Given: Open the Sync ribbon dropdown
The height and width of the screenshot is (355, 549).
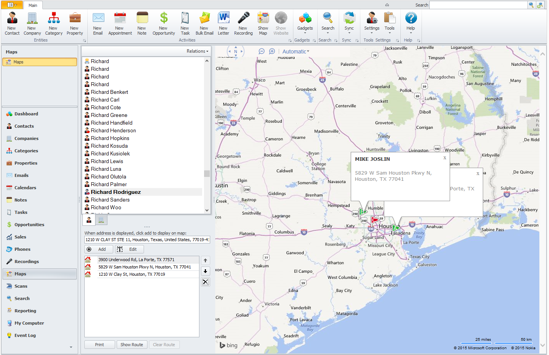Looking at the screenshot, I should pyautogui.click(x=349, y=23).
